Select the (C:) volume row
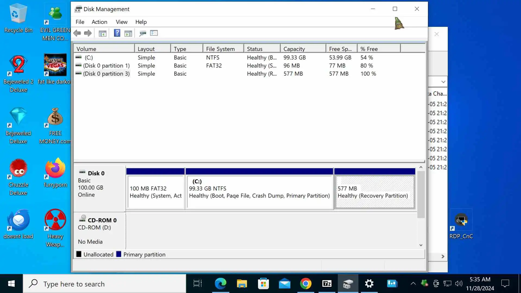The image size is (521, 293). [89, 58]
